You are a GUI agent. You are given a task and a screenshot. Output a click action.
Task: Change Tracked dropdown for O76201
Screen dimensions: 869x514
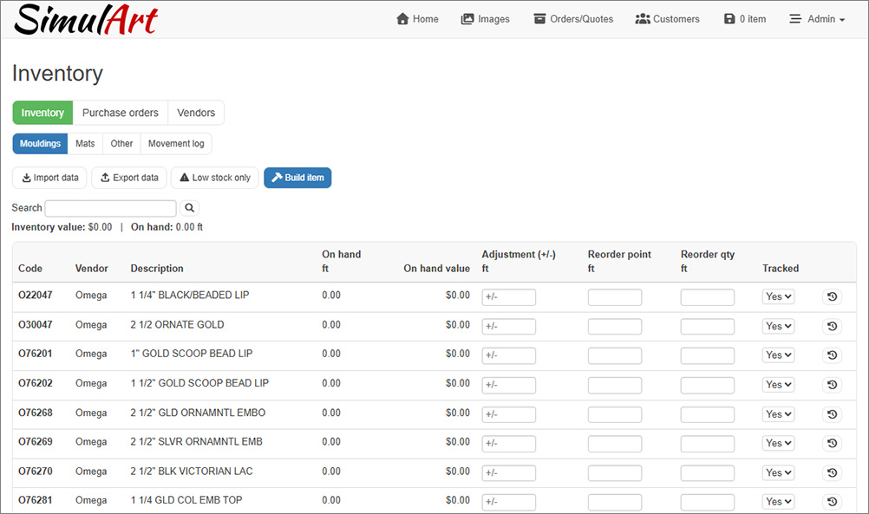click(x=778, y=355)
